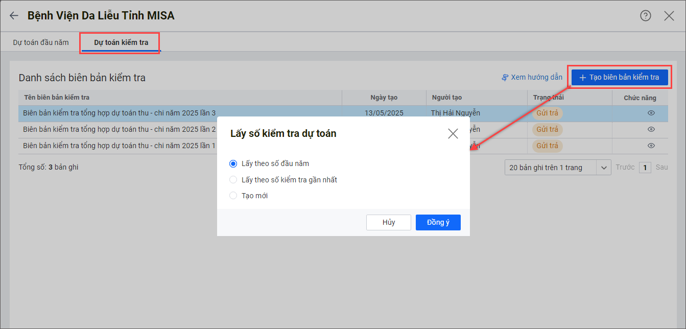The height and width of the screenshot is (329, 686).
Task: Close the Lấy số kiểm tra dự toán dialog
Action: [453, 134]
